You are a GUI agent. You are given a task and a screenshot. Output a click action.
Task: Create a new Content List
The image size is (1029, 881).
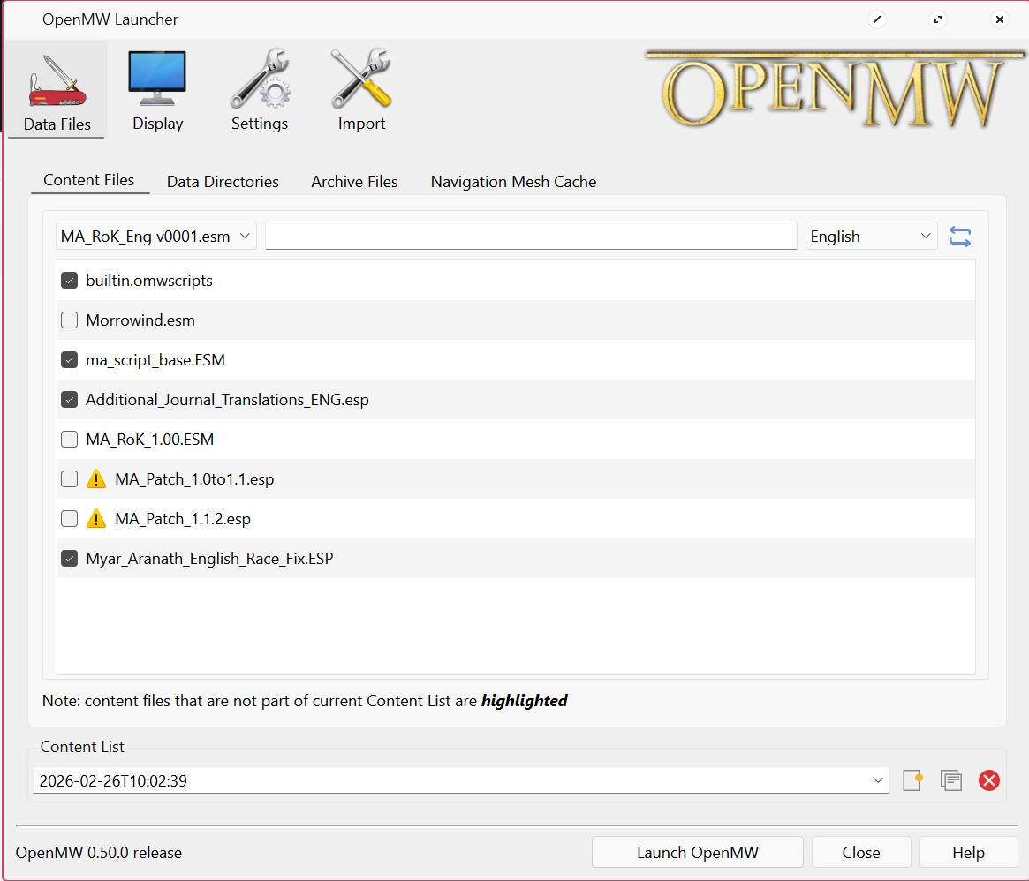(x=912, y=779)
